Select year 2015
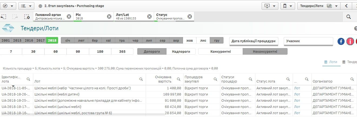The width and height of the screenshot is (357, 122). [17, 40]
